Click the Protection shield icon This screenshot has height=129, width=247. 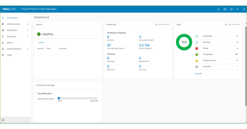tap(3, 30)
